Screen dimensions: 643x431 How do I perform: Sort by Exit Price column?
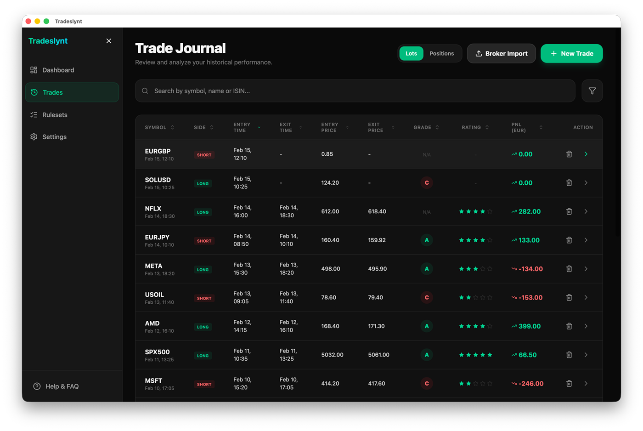click(381, 127)
